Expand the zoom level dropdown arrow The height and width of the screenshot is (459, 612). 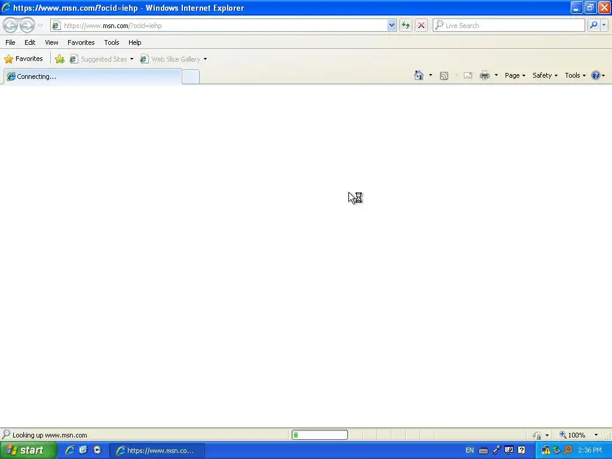click(x=596, y=435)
